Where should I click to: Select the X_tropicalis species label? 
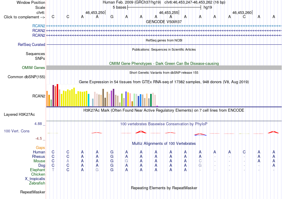[35, 179]
